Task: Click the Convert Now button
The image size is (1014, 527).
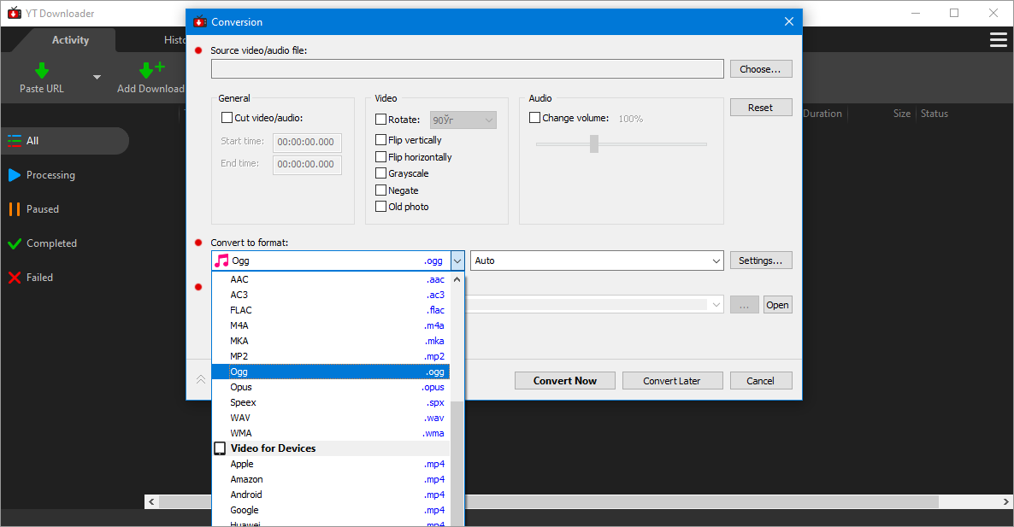Action: pos(564,381)
